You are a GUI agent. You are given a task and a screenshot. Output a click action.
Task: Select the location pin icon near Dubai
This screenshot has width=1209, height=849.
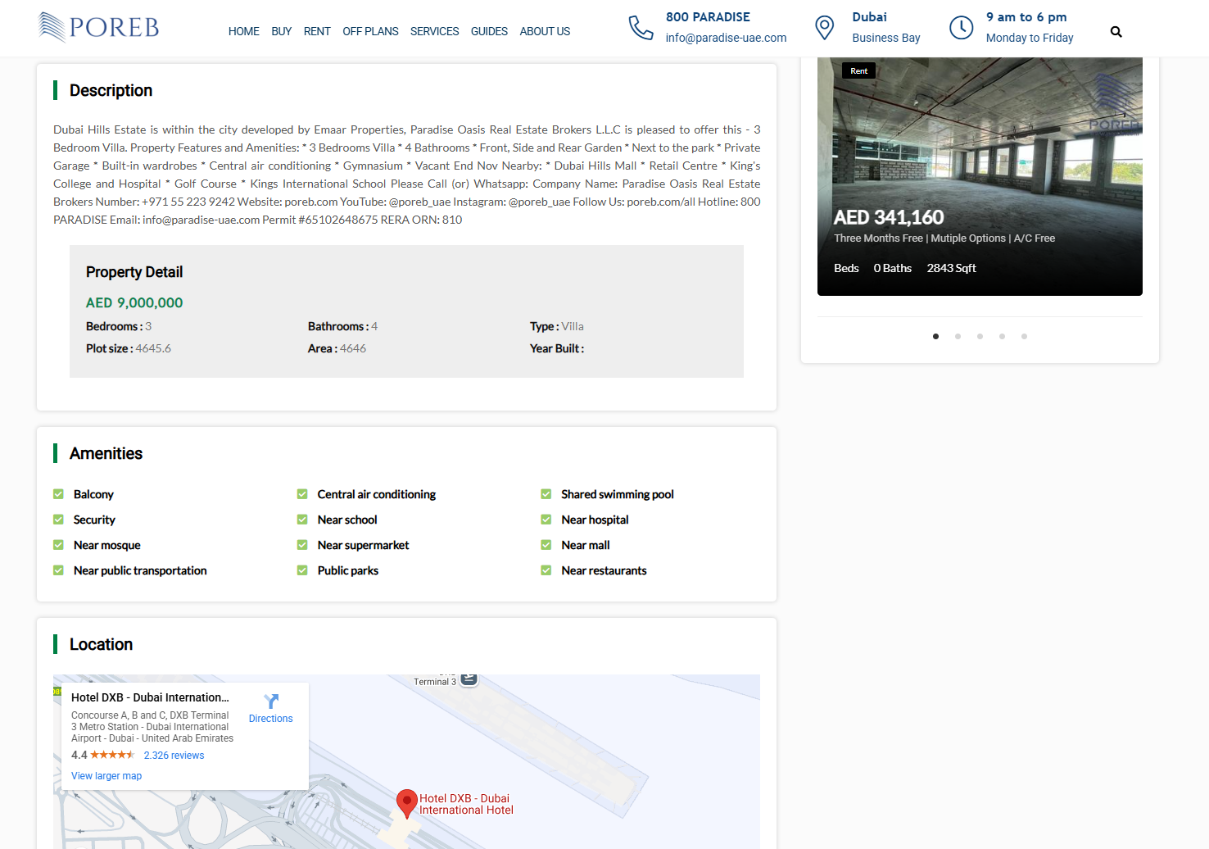pos(824,27)
